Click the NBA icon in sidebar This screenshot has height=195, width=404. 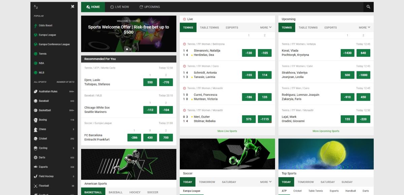[x=36, y=63]
